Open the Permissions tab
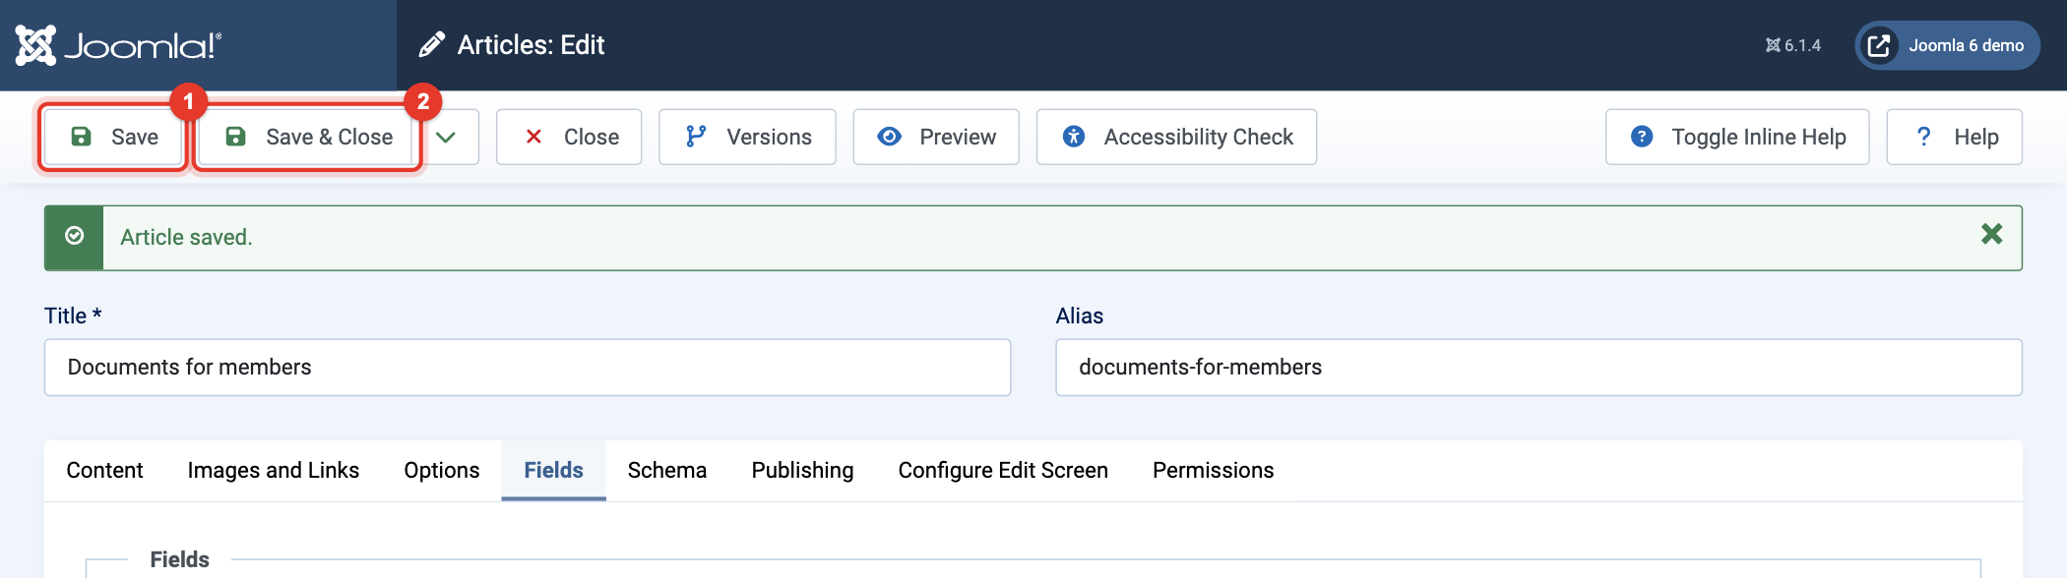The image size is (2067, 578). click(1213, 470)
